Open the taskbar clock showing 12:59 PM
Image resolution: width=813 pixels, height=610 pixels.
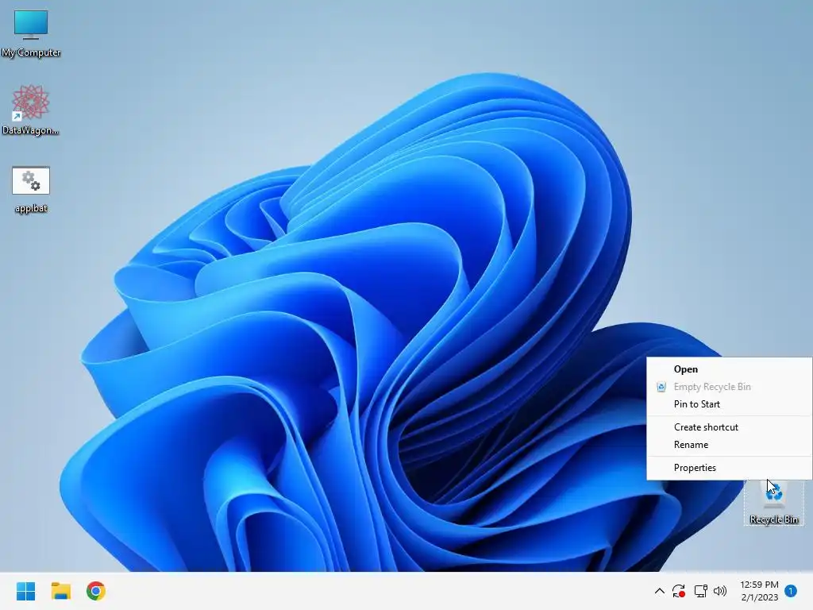759,591
